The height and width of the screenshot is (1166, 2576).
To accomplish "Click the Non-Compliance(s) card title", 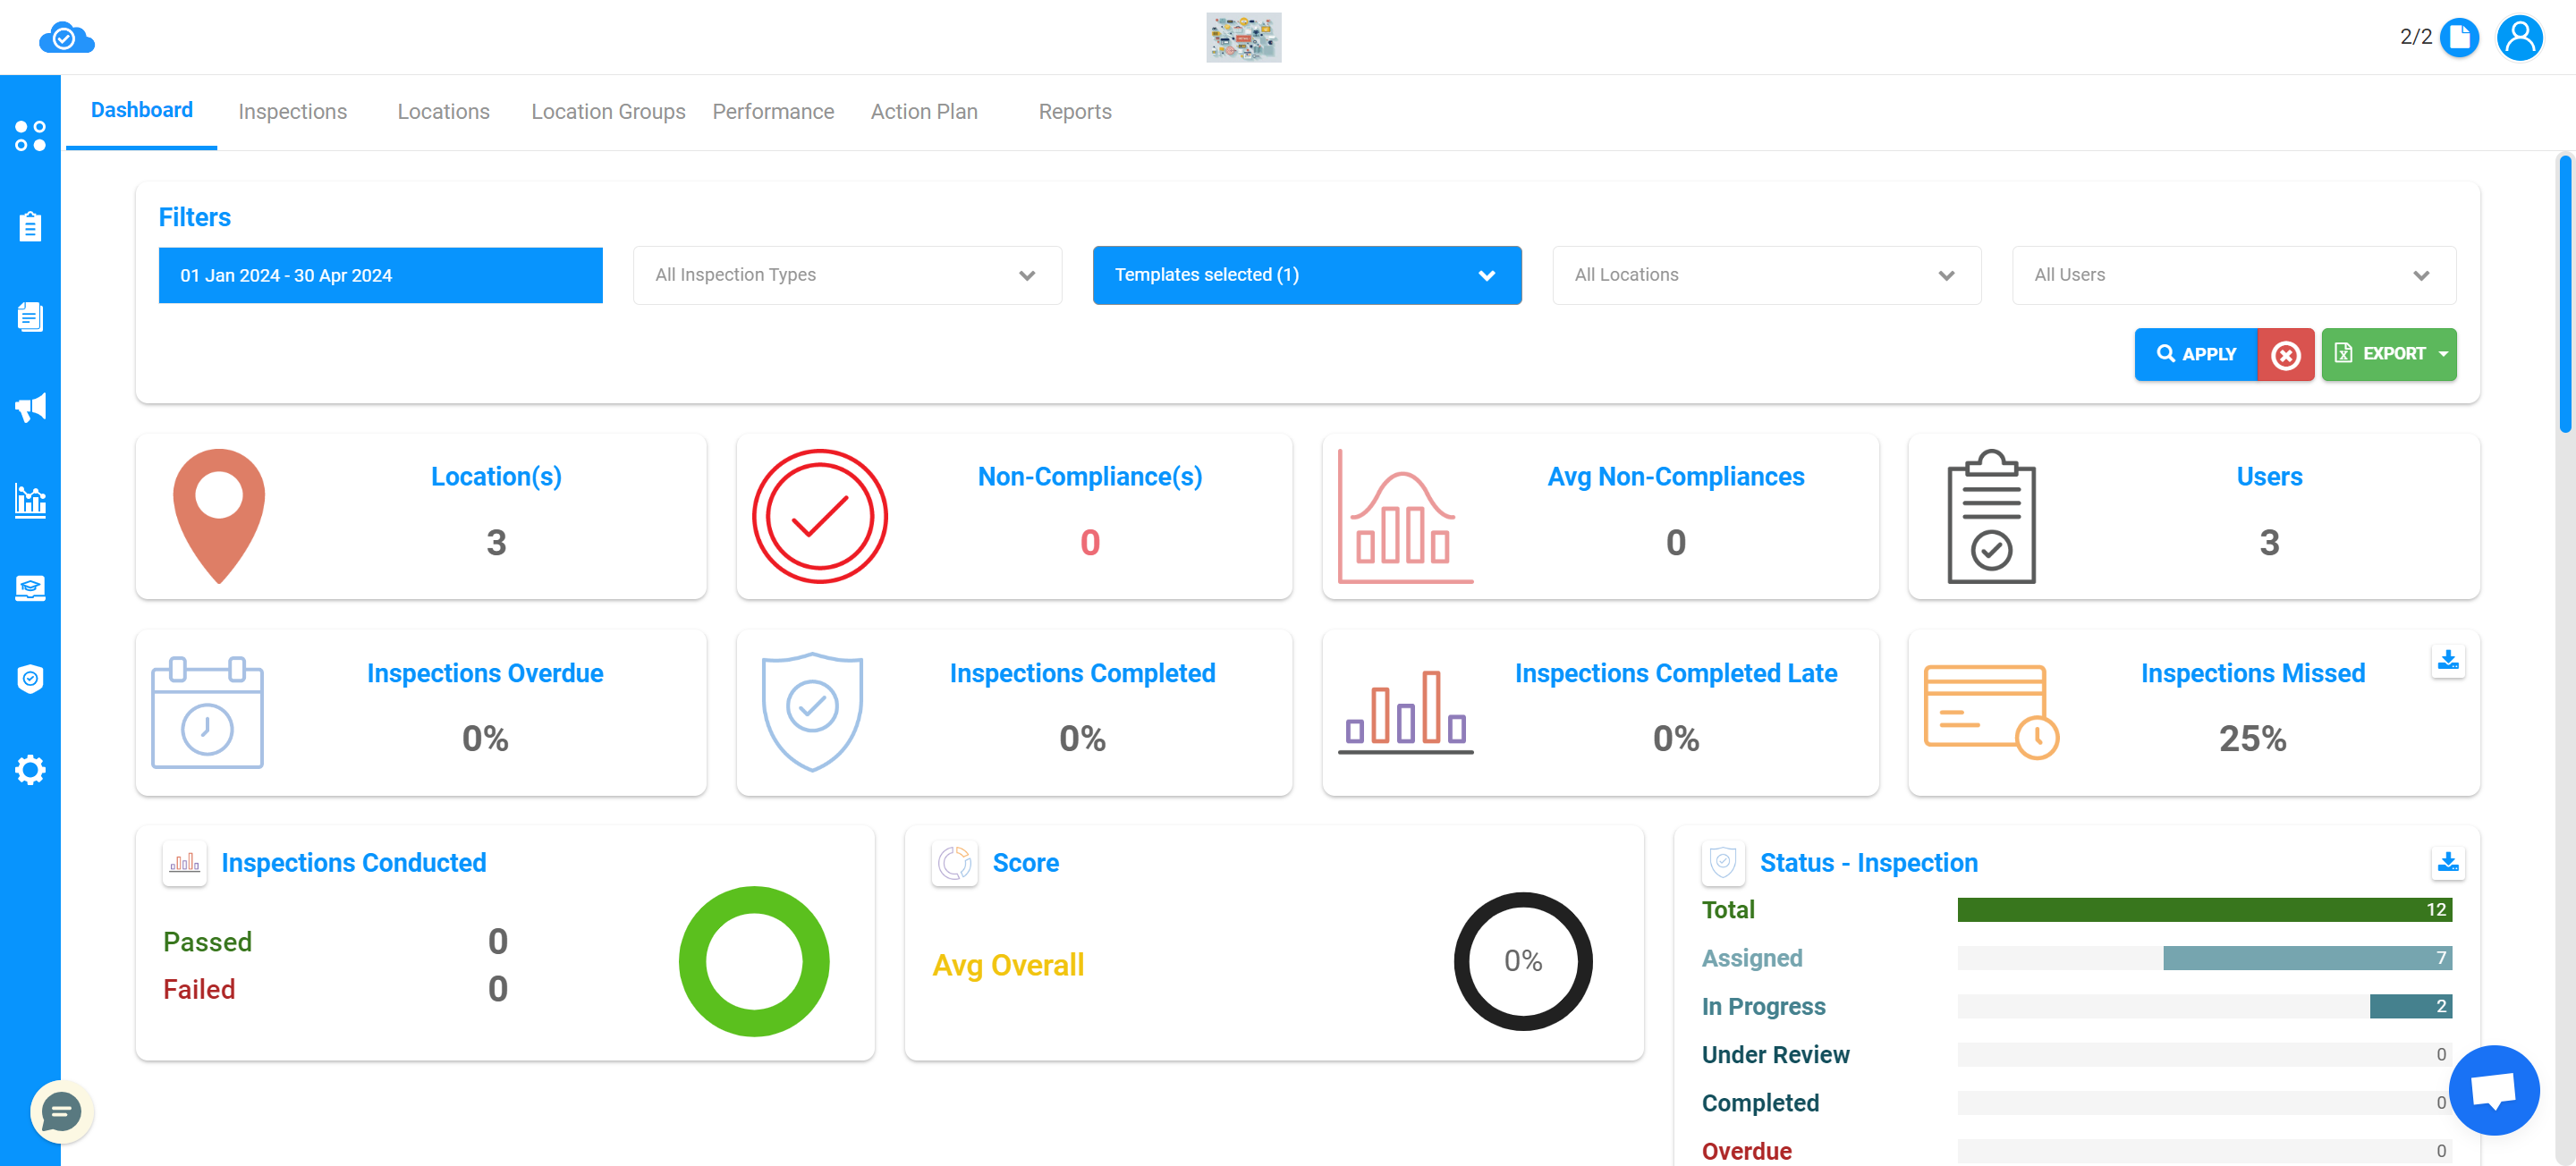I will point(1089,476).
